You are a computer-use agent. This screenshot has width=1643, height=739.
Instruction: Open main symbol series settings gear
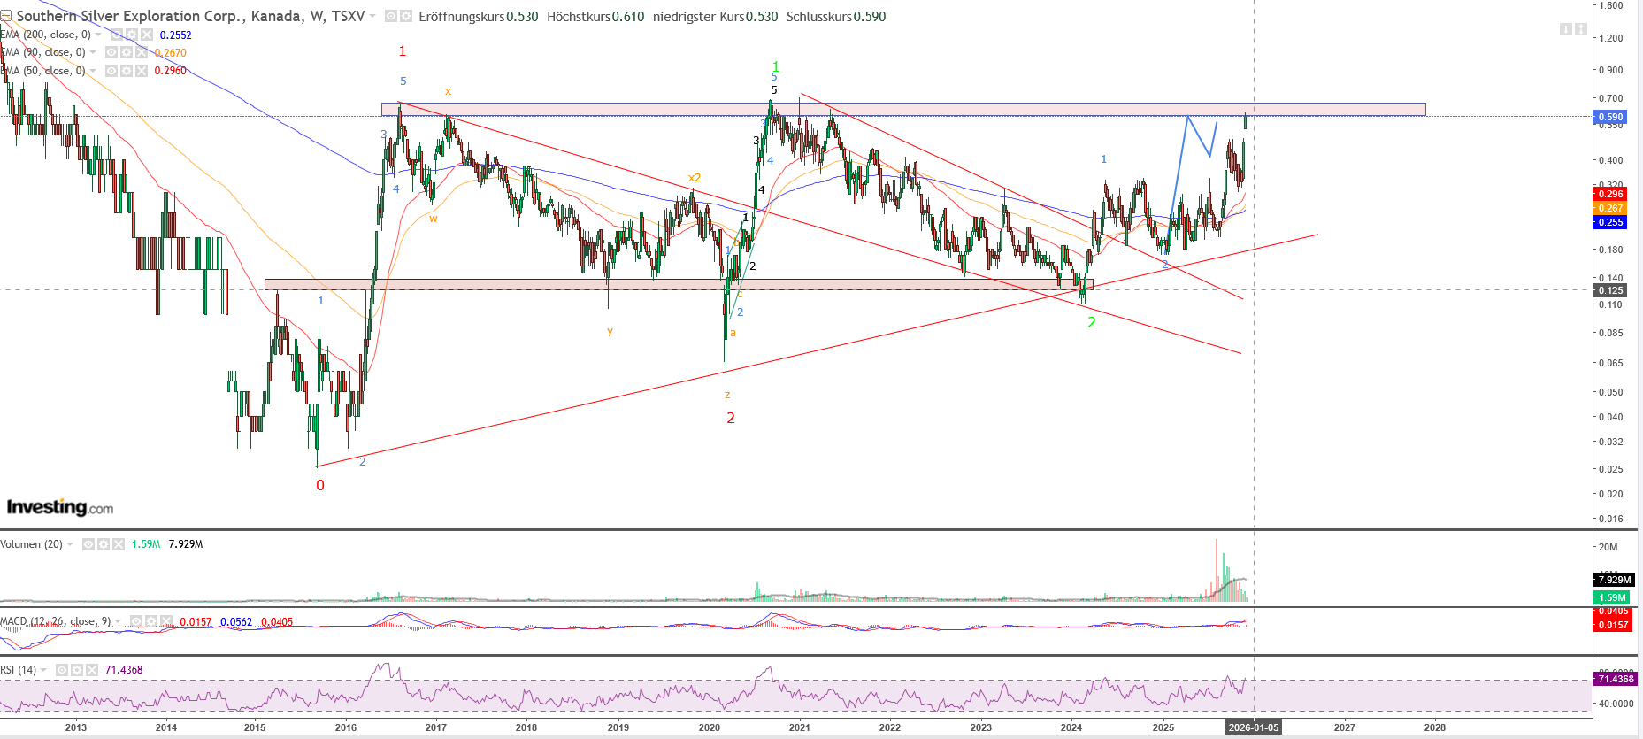pos(405,16)
